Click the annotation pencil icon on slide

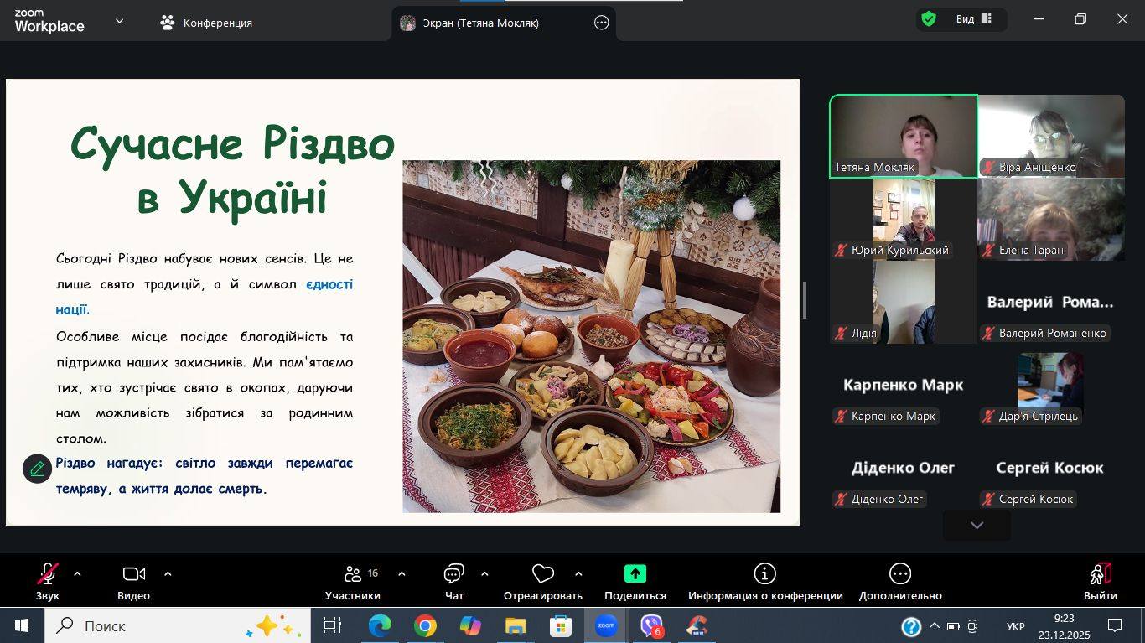tap(37, 469)
